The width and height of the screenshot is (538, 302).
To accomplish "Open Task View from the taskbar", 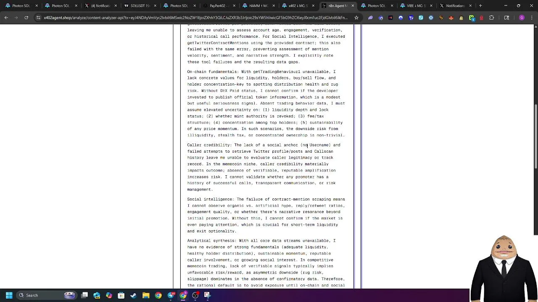I will pyautogui.click(x=84, y=295).
